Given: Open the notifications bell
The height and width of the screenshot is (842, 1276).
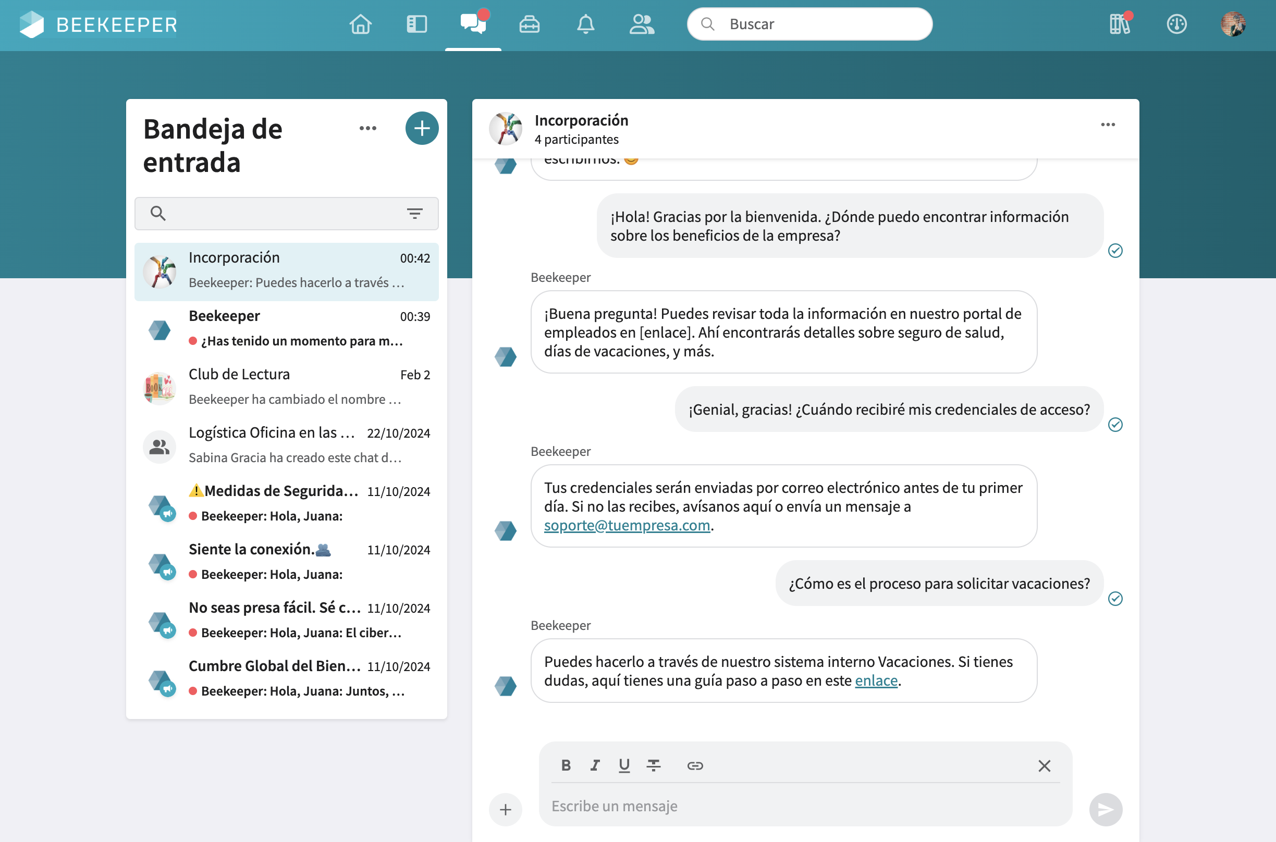Looking at the screenshot, I should pyautogui.click(x=585, y=24).
